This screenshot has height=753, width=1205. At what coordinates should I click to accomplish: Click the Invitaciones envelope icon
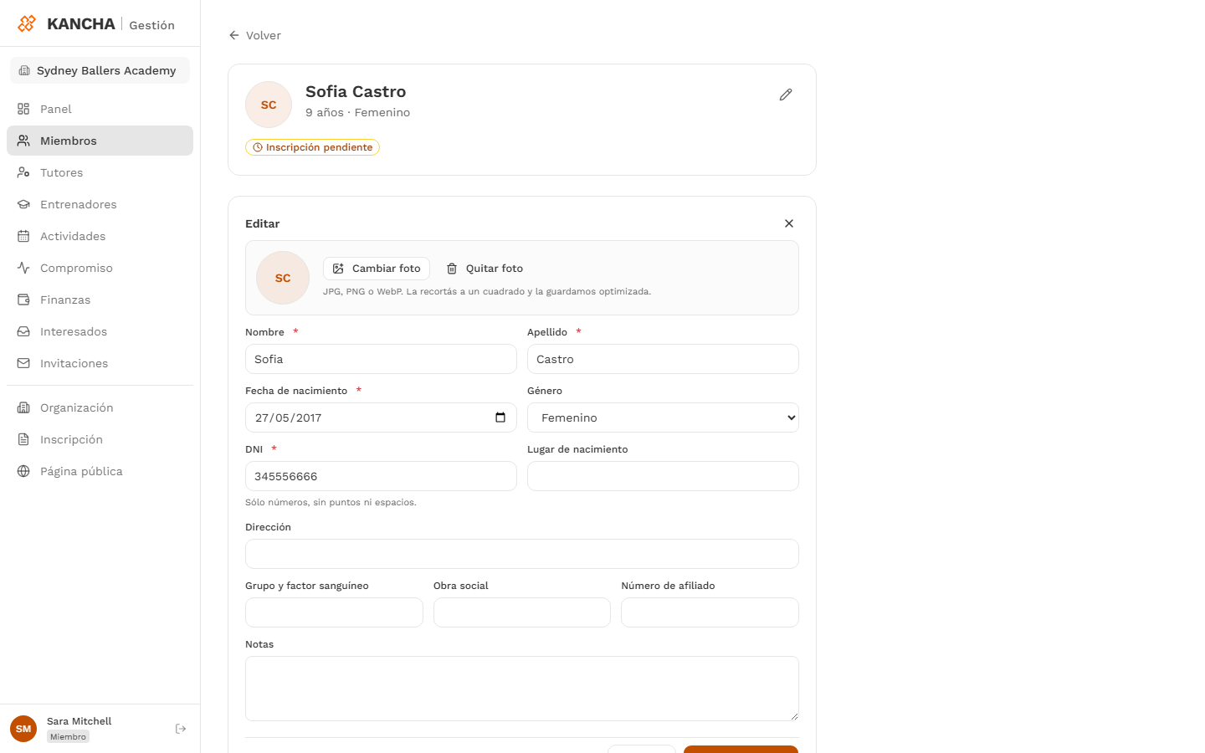point(23,363)
